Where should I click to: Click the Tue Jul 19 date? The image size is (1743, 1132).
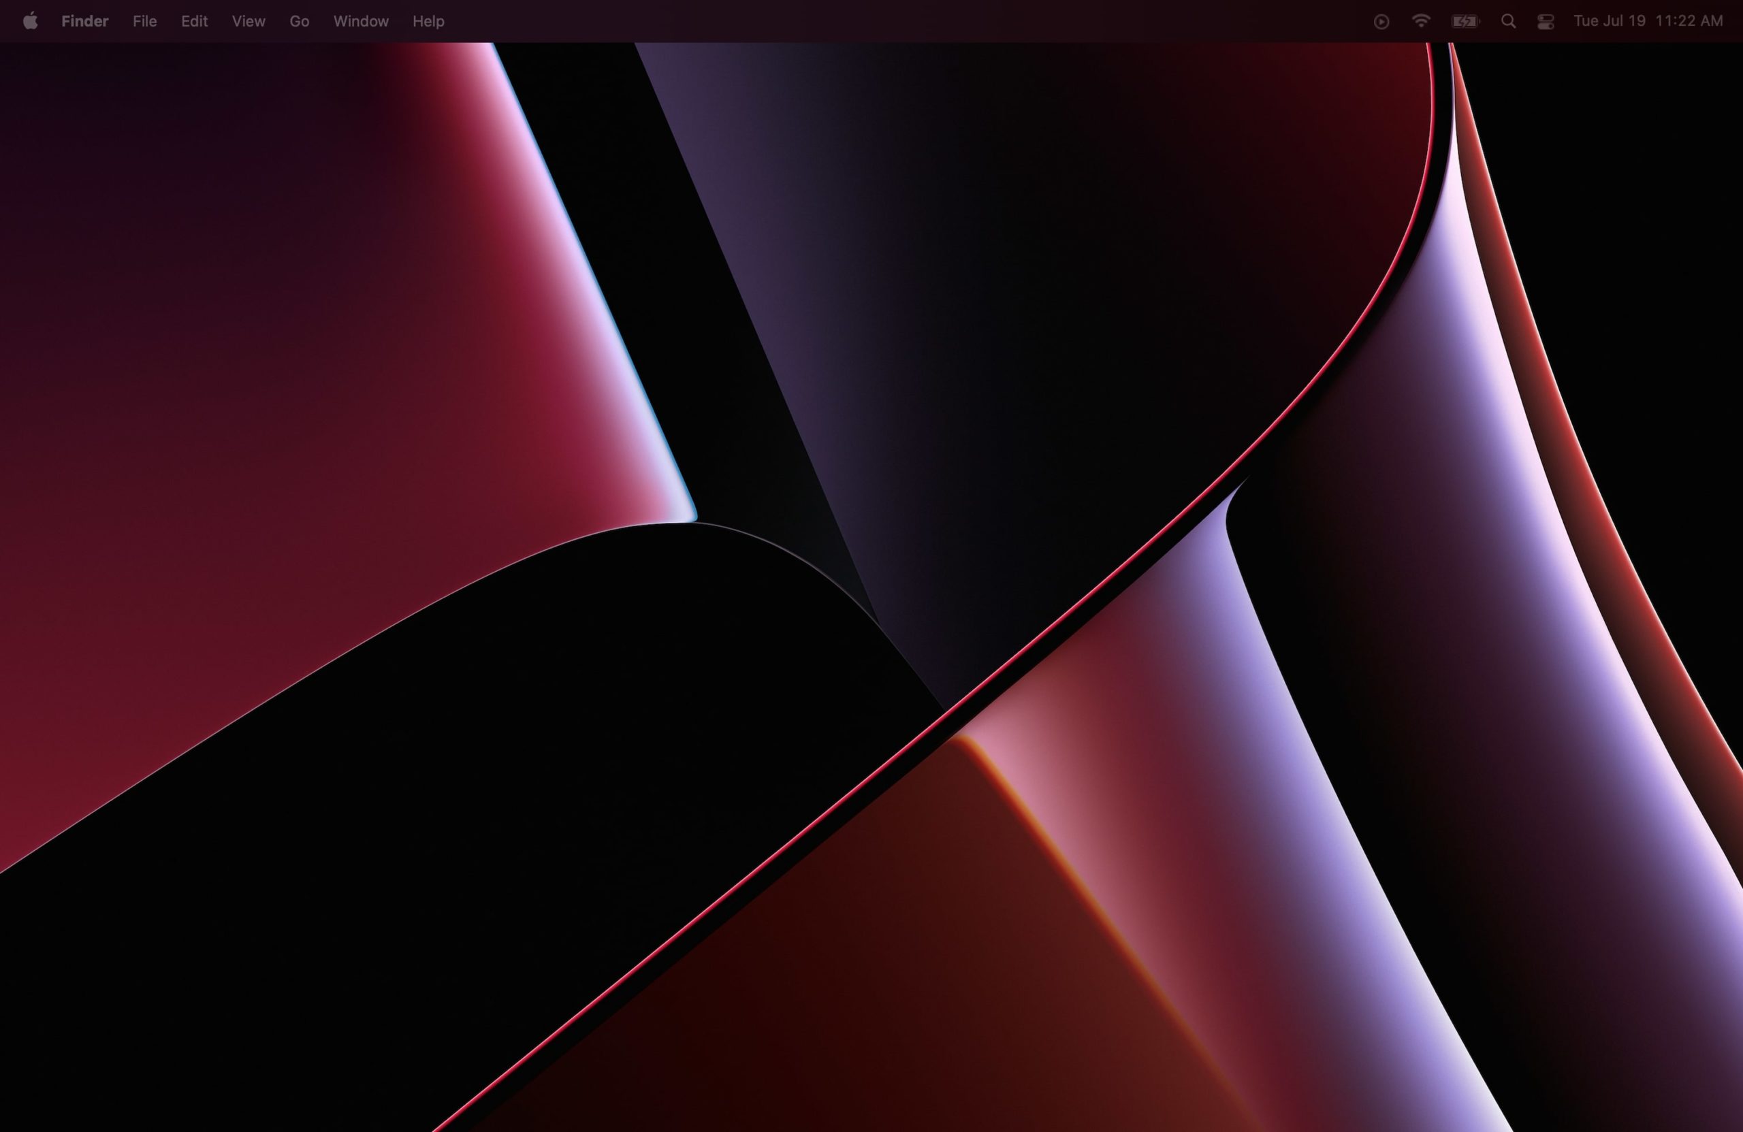coord(1609,21)
